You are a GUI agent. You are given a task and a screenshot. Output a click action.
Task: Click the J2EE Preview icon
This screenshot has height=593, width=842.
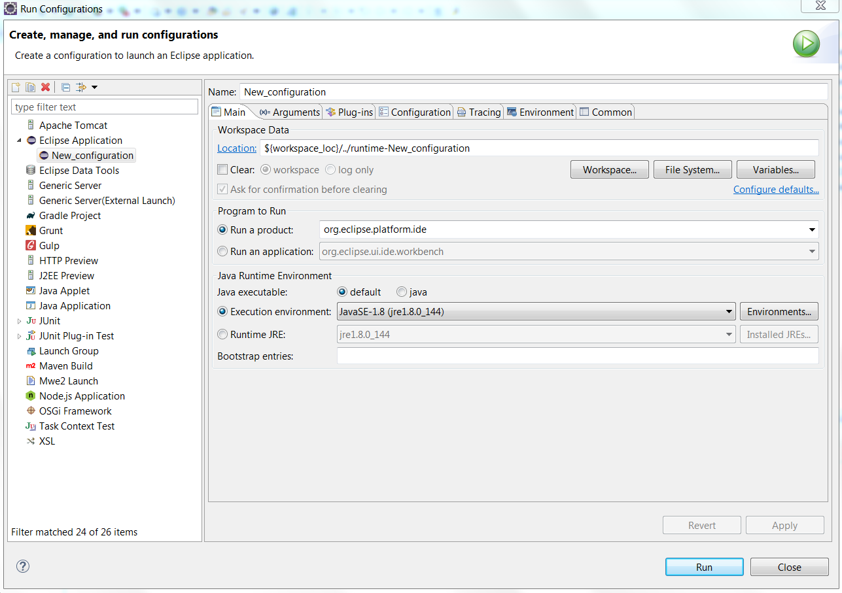tap(31, 275)
